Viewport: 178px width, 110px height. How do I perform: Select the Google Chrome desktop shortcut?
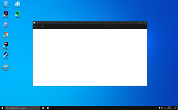[6, 35]
